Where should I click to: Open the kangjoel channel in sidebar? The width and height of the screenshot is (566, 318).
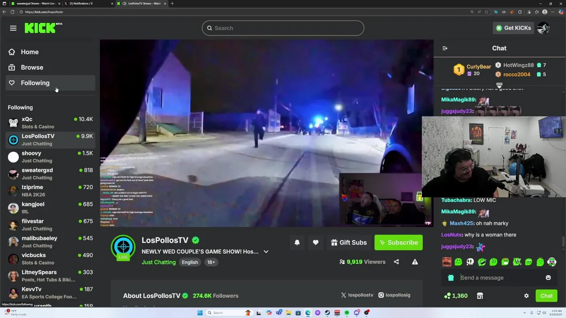coord(50,208)
